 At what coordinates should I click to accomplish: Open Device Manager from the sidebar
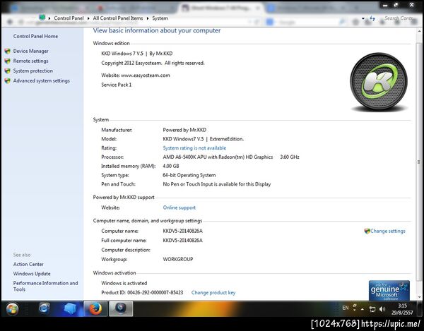click(31, 51)
